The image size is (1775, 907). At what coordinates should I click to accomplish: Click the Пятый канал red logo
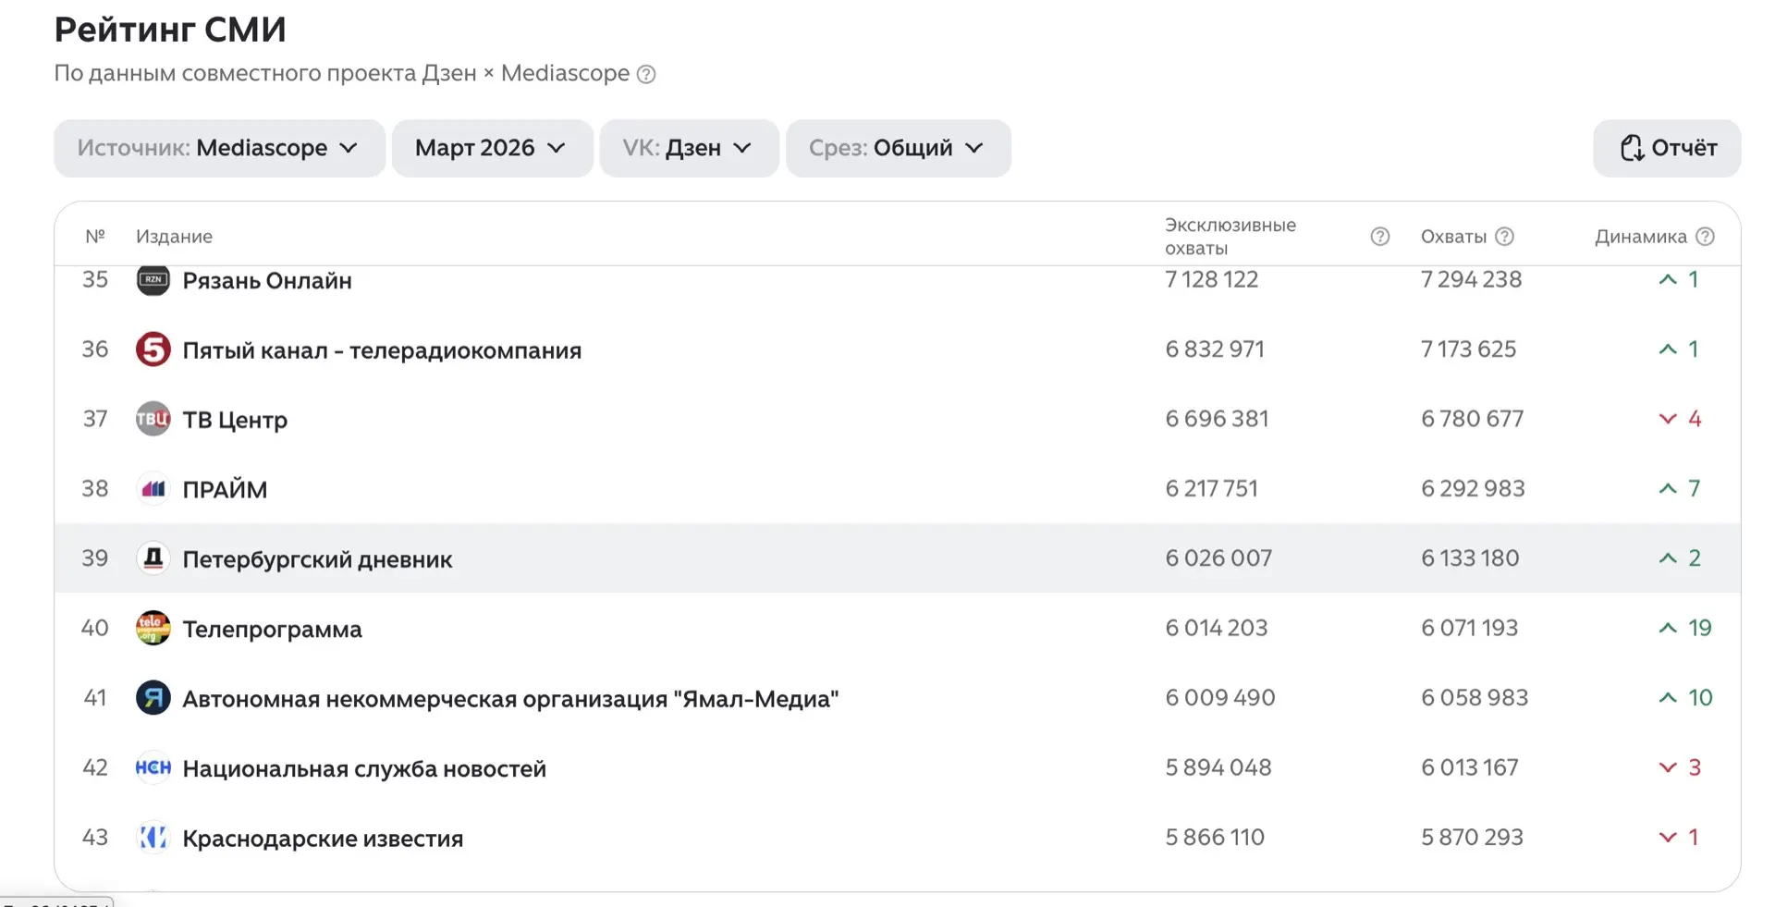(153, 349)
